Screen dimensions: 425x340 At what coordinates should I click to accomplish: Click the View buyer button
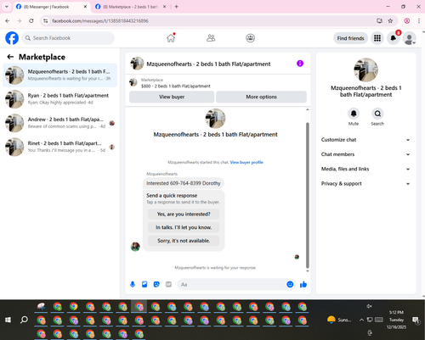(172, 97)
